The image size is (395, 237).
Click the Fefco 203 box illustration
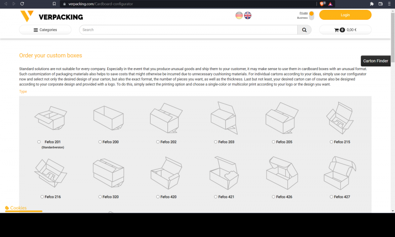tap(224, 118)
